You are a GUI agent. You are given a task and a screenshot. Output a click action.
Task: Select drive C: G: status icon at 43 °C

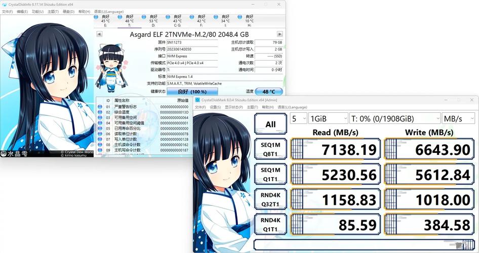point(168,17)
